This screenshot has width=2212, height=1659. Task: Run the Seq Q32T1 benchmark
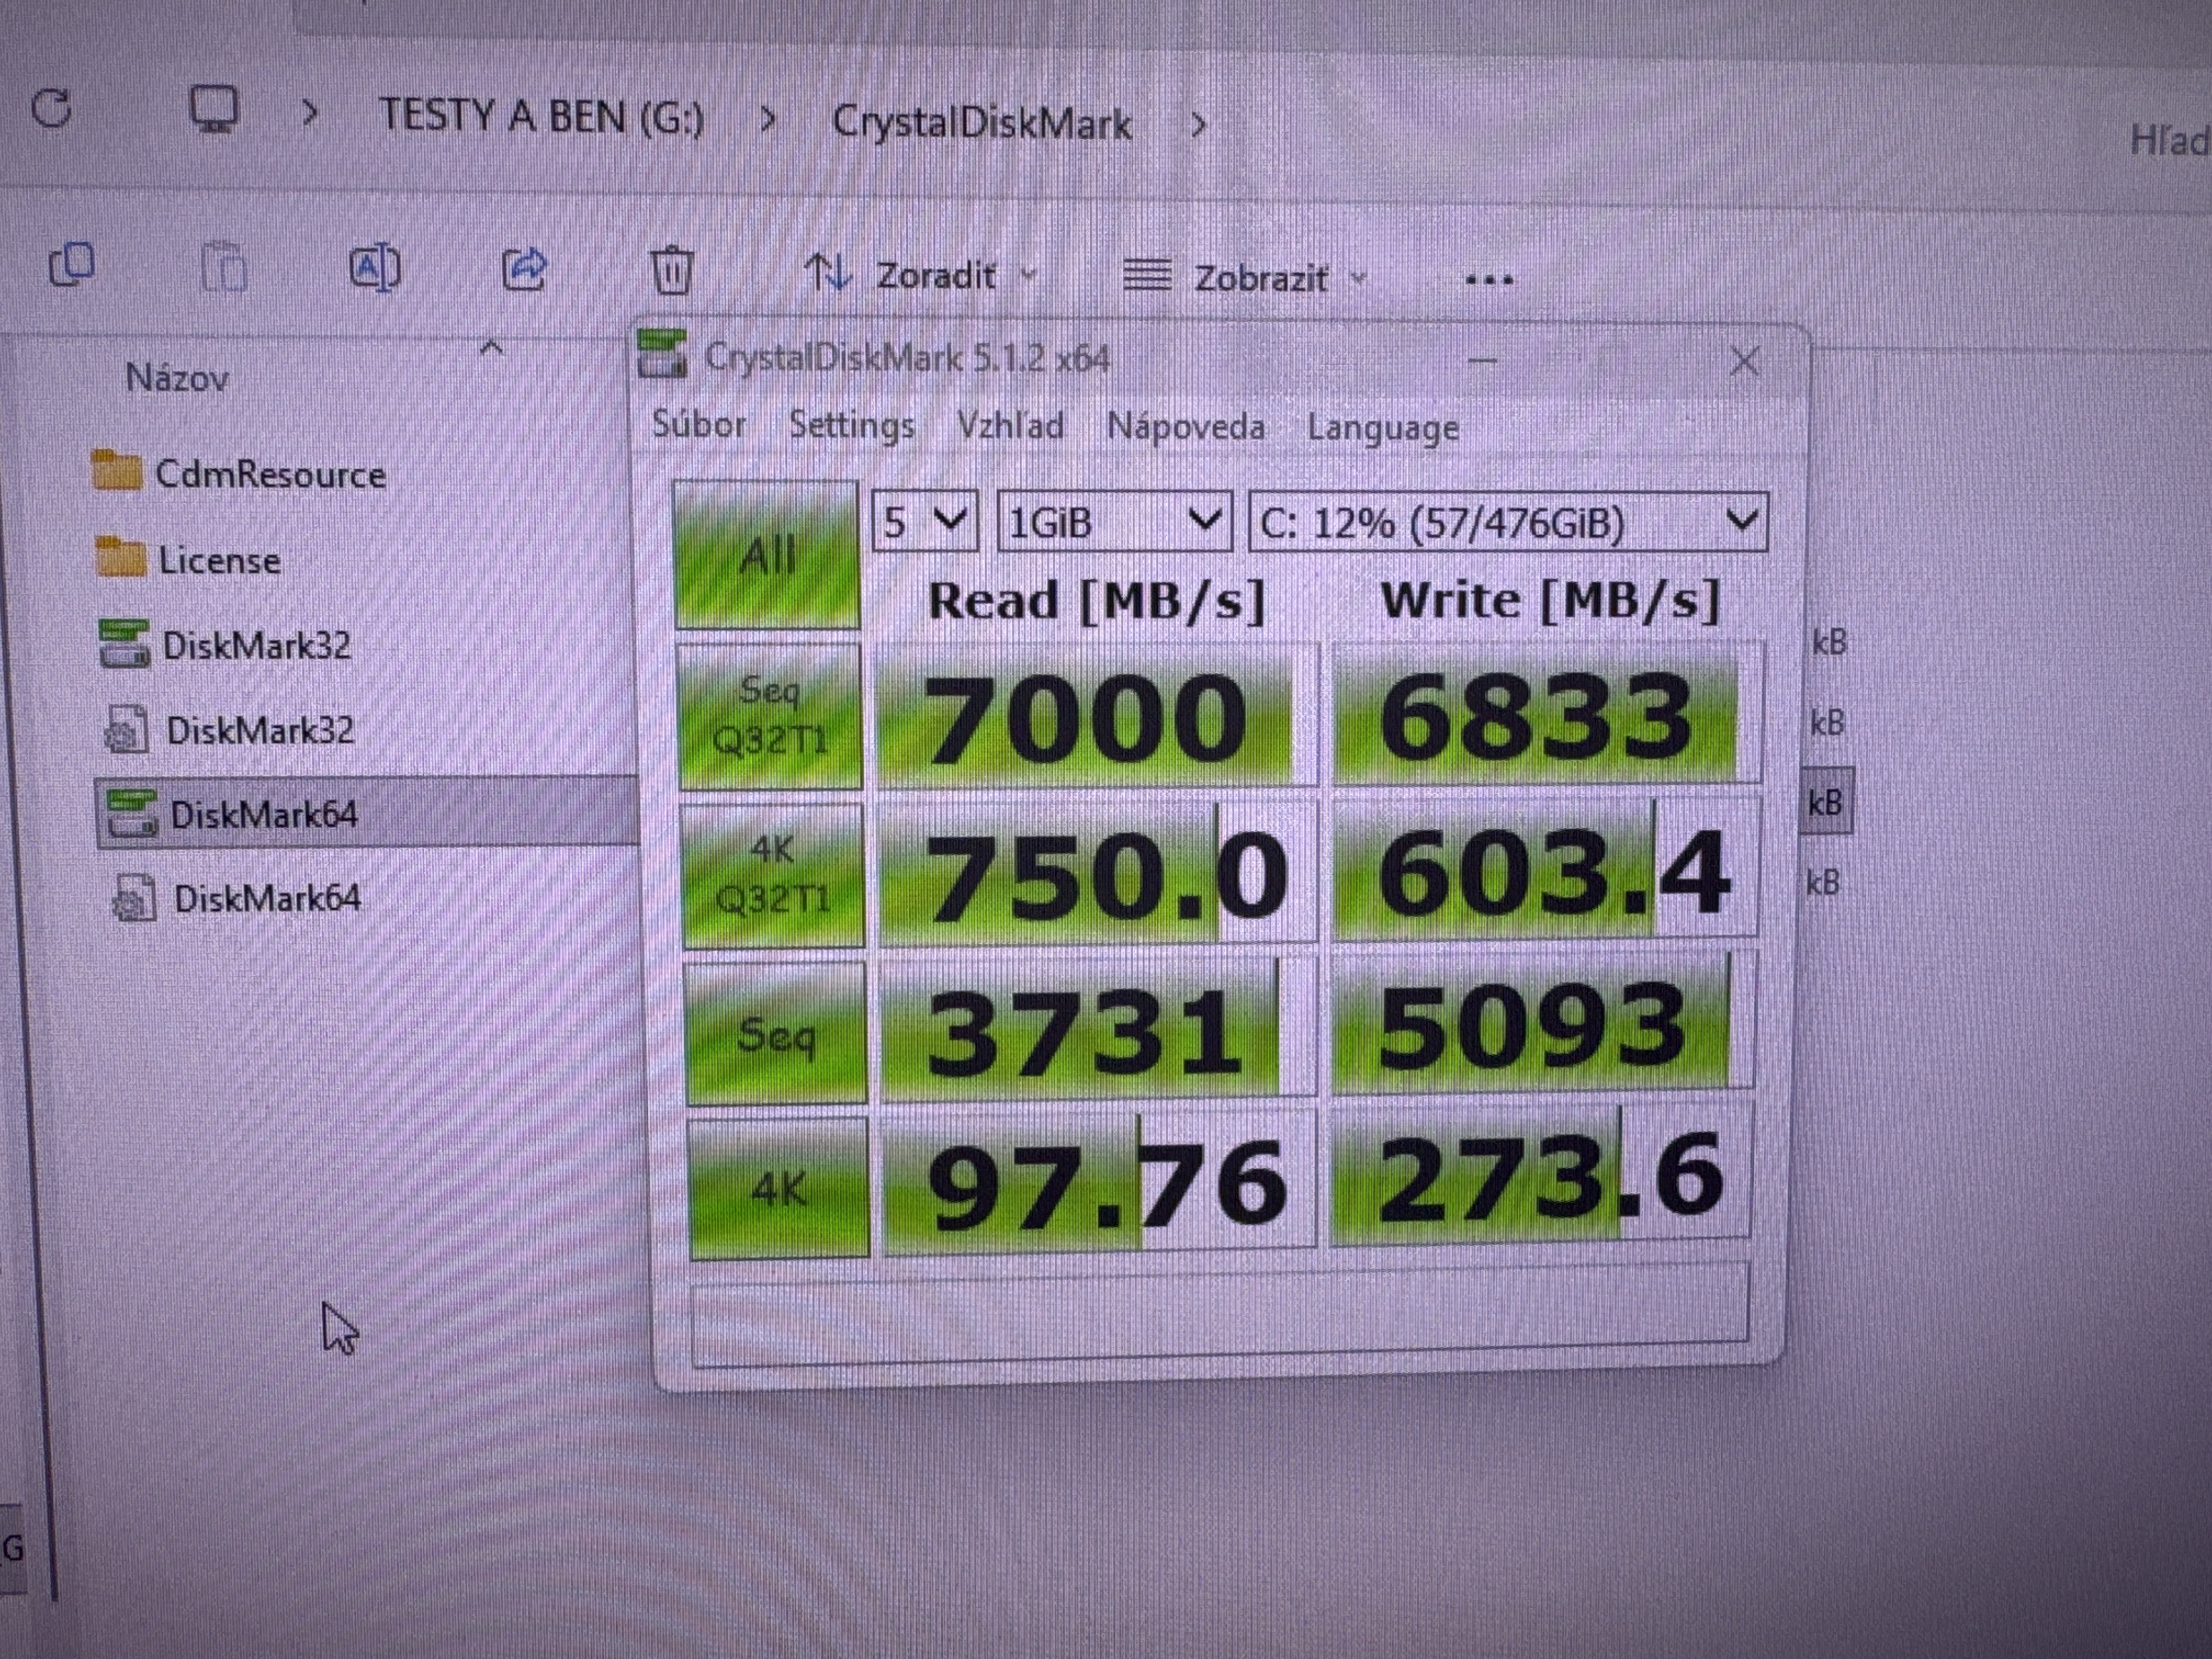(x=769, y=716)
